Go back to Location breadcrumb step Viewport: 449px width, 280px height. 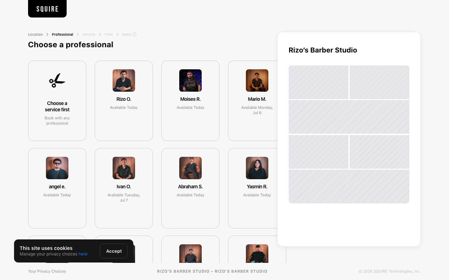35,35
